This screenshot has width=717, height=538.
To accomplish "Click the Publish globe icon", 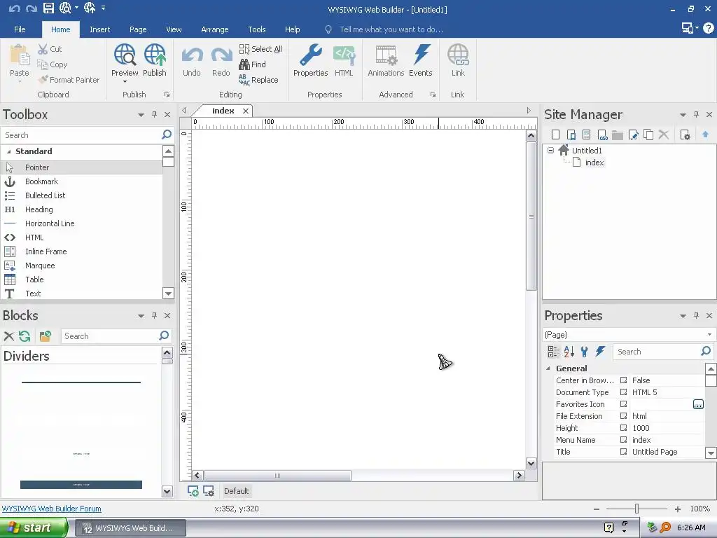I will (x=155, y=55).
